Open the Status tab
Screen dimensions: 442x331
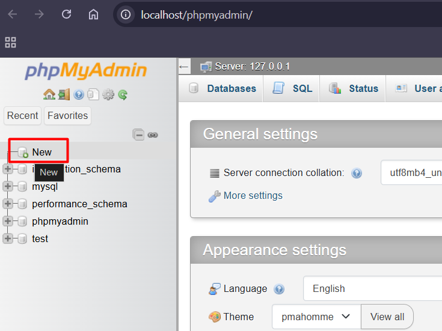354,88
